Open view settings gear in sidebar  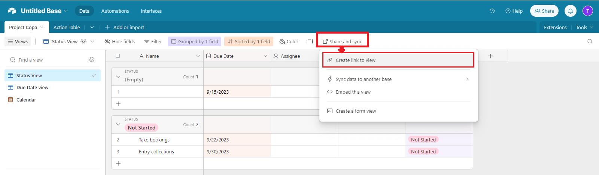[92, 60]
